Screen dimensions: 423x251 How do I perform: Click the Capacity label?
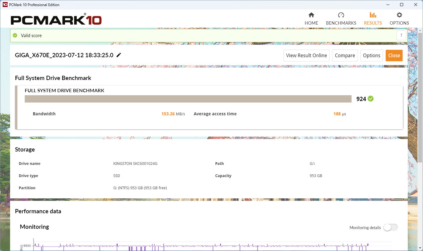click(x=223, y=176)
